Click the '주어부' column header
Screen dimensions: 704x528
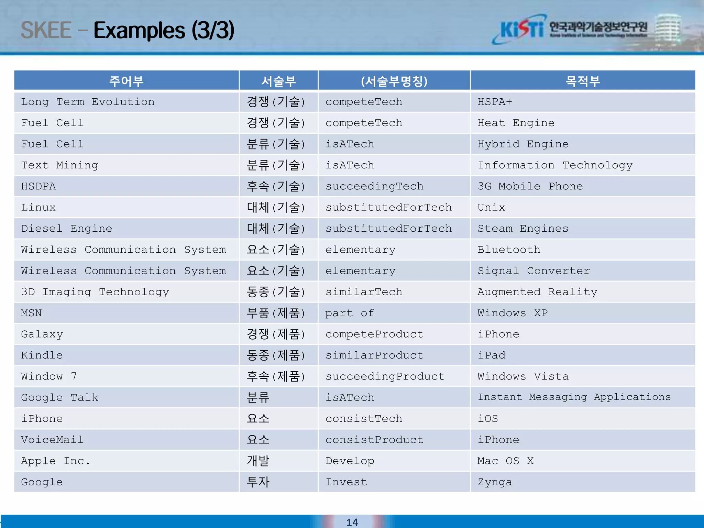126,81
